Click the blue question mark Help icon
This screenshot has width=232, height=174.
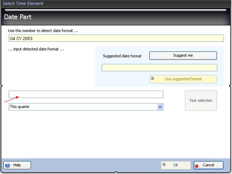[7, 165]
